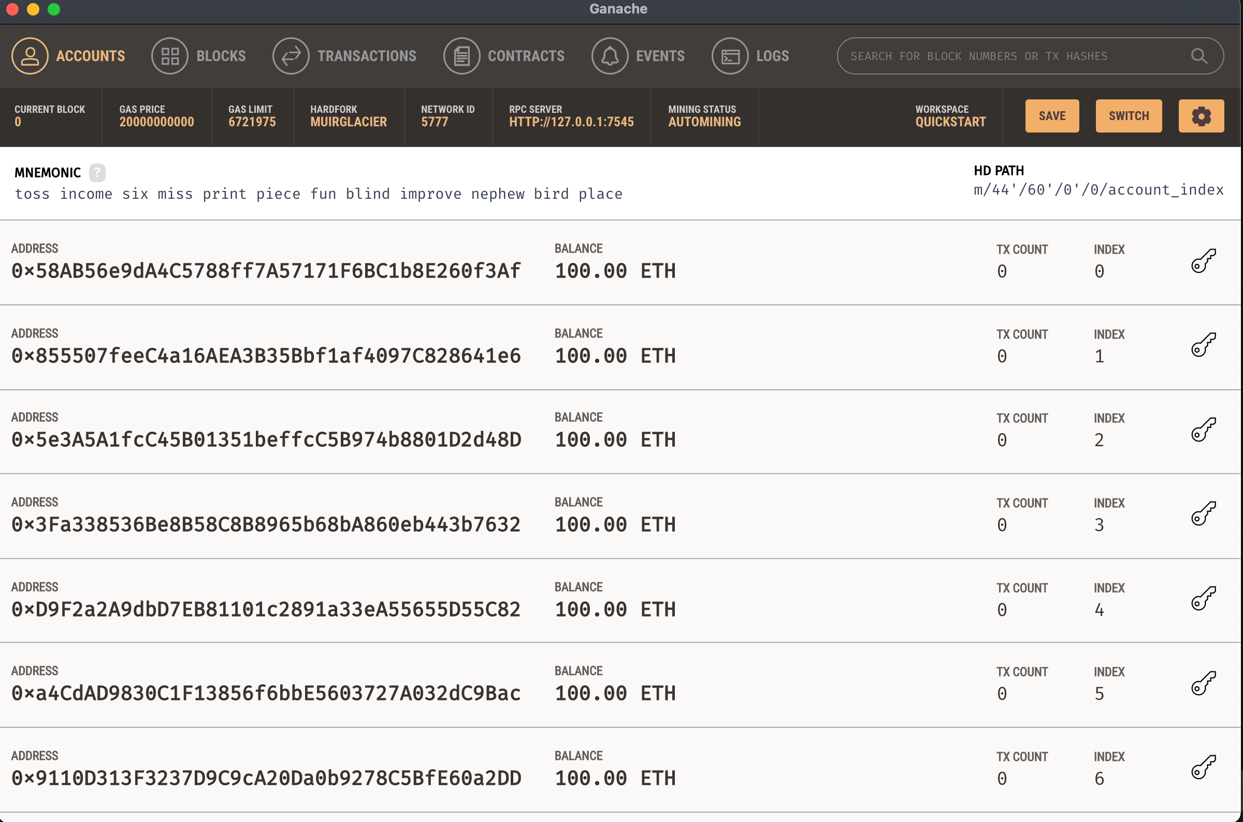Image resolution: width=1243 pixels, height=822 pixels.
Task: Click the Contracts document icon
Action: 461,56
